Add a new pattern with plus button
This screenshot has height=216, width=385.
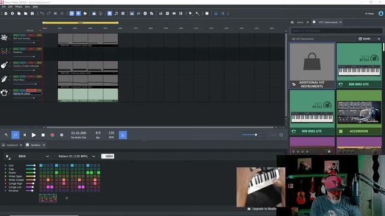[67, 198]
